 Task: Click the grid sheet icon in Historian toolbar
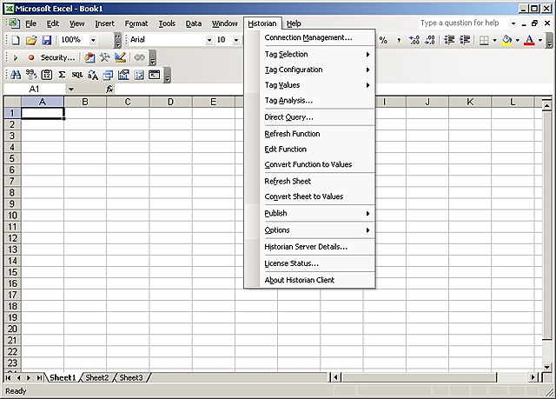[x=139, y=75]
